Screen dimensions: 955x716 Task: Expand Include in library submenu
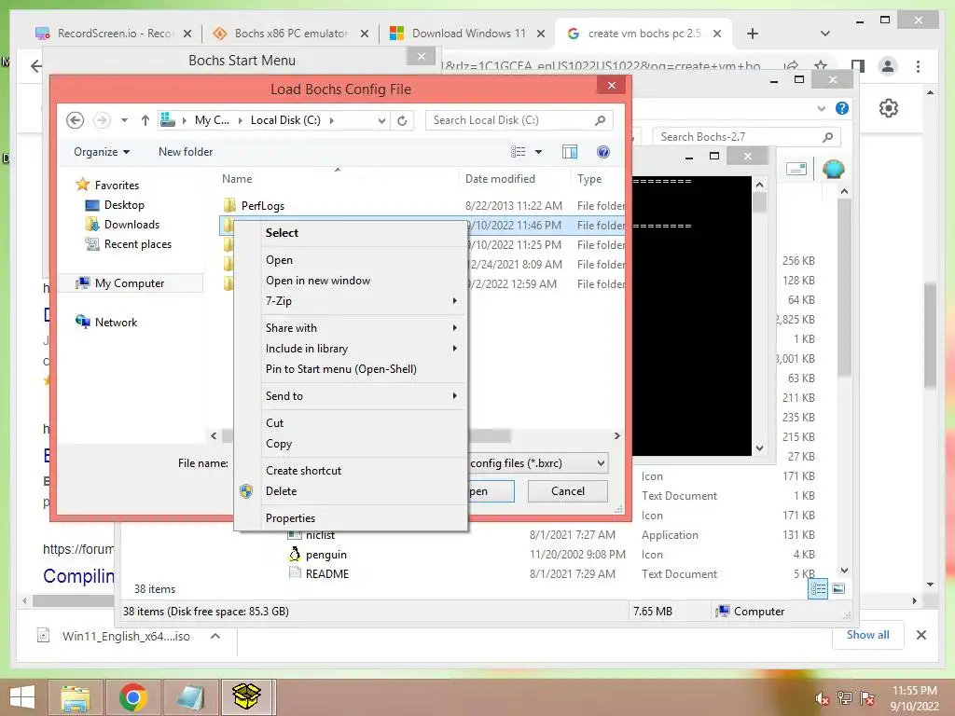pyautogui.click(x=351, y=349)
